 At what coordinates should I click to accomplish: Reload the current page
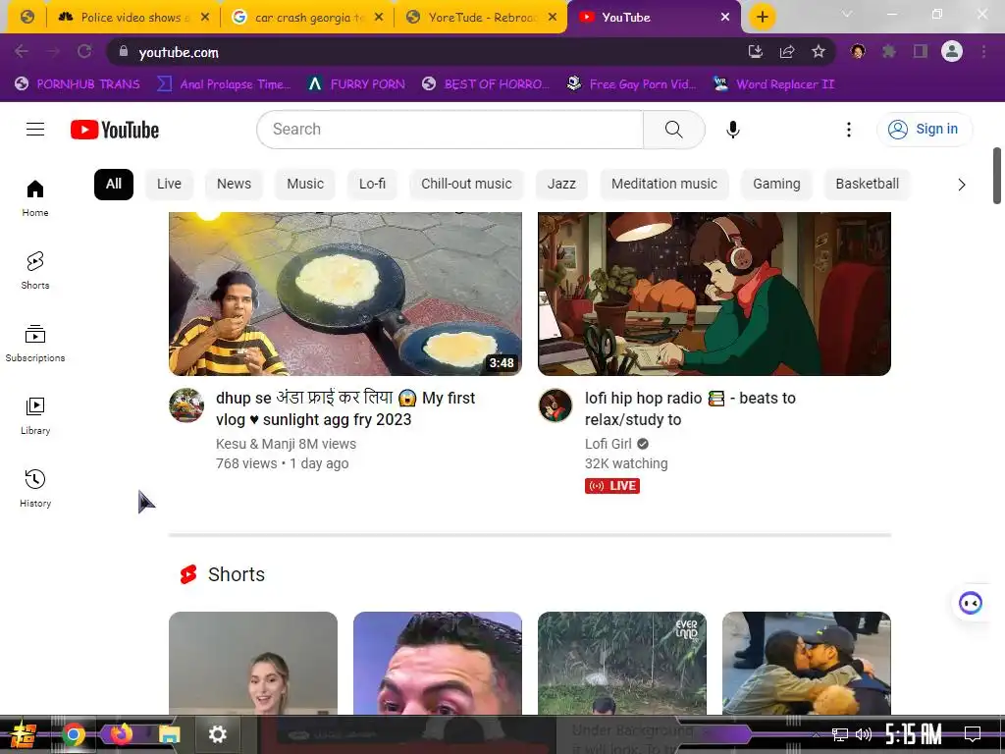click(84, 51)
